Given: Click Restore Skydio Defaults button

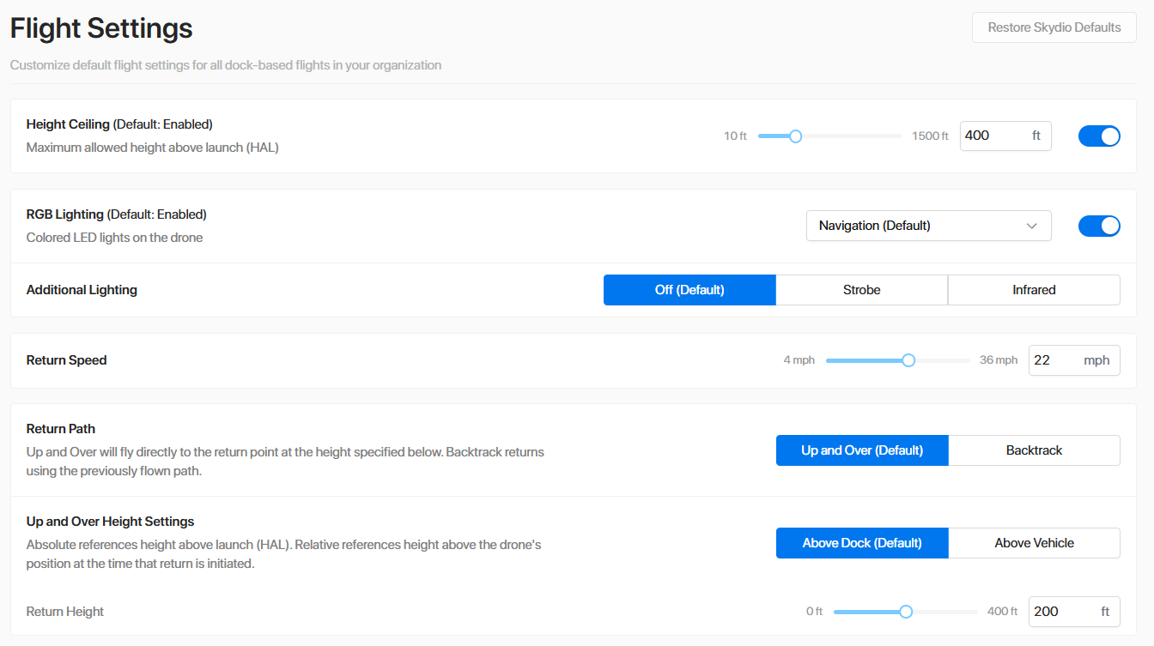Looking at the screenshot, I should [1054, 27].
